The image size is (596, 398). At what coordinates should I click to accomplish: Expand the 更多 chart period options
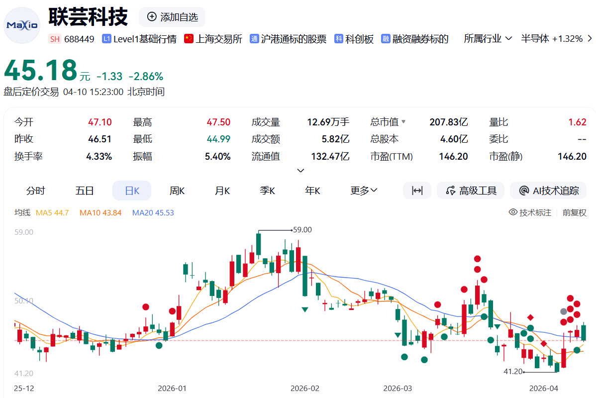click(x=364, y=190)
